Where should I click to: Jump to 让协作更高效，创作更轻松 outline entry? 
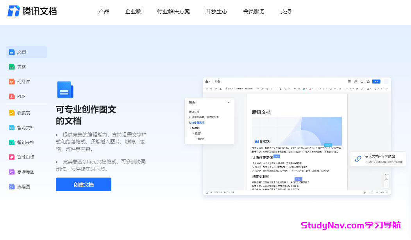204,117
